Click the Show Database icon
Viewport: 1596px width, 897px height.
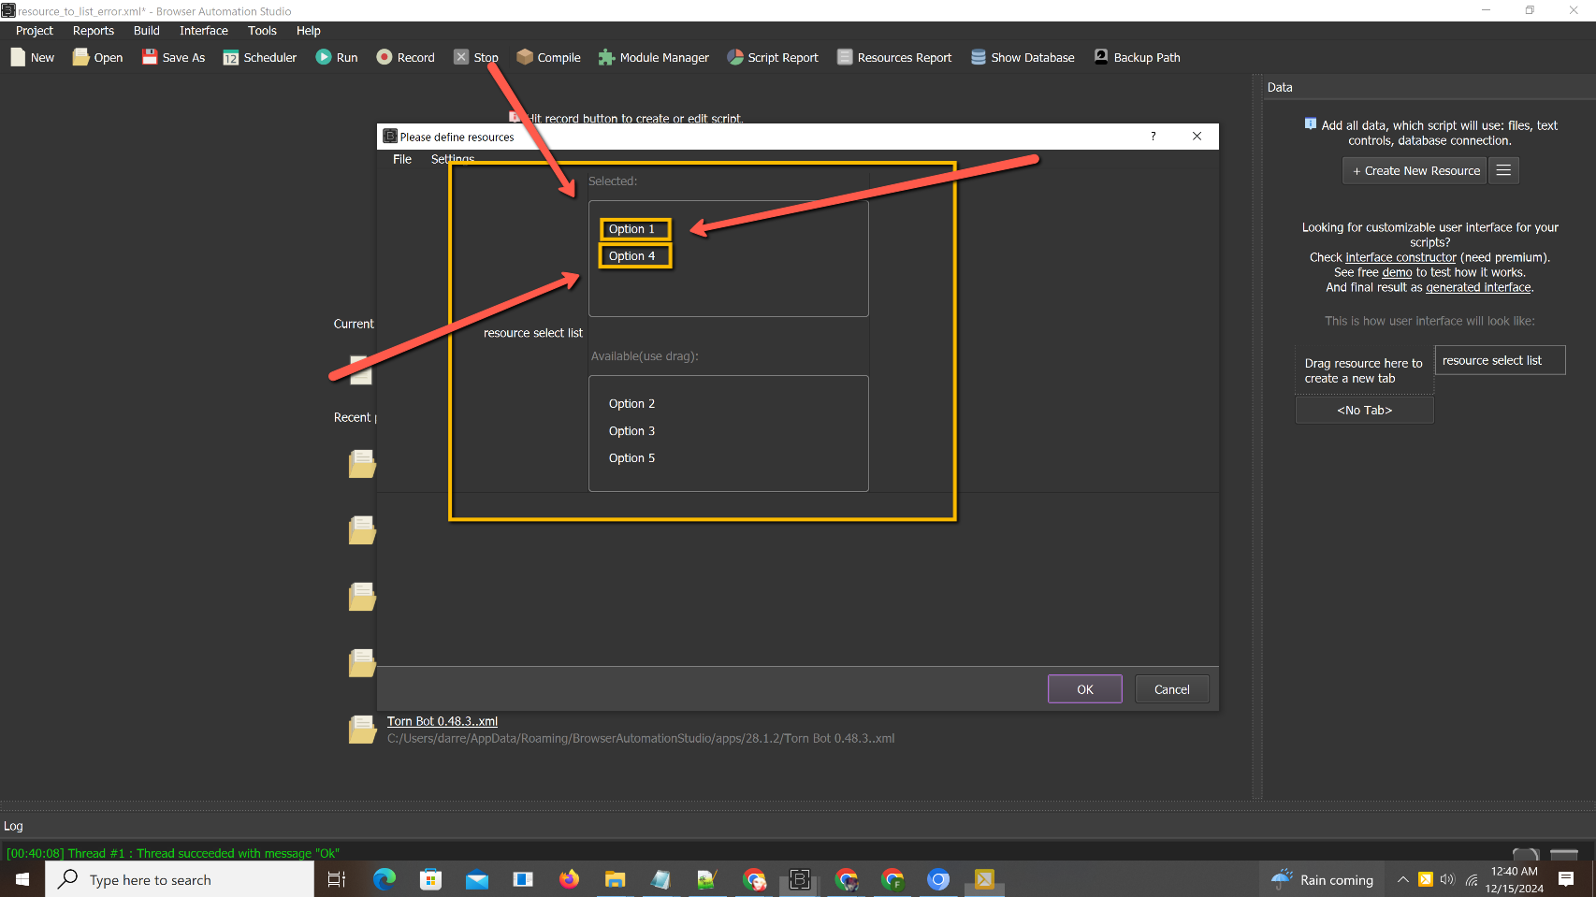979,57
